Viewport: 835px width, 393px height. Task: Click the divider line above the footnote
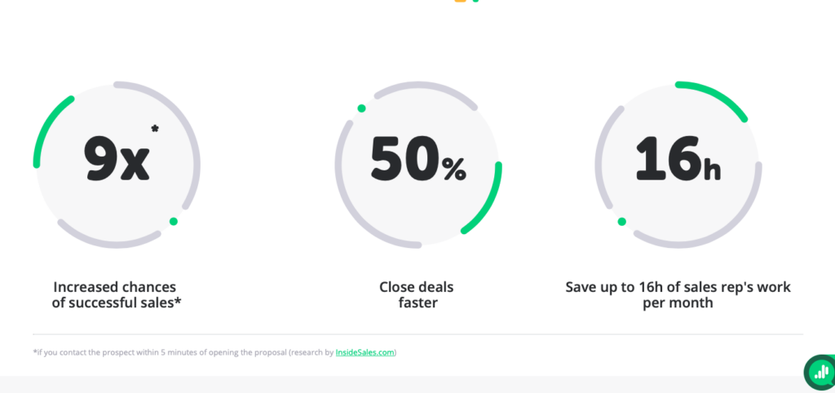417,334
